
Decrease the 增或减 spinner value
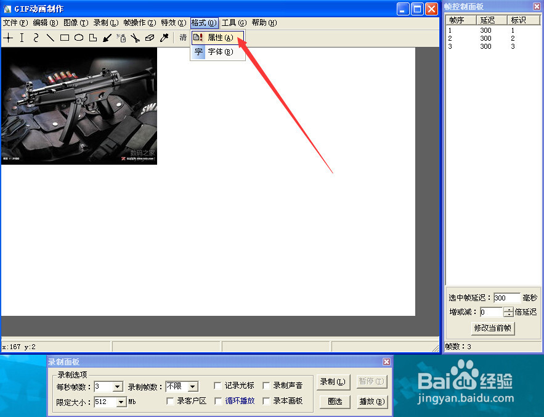[508, 315]
